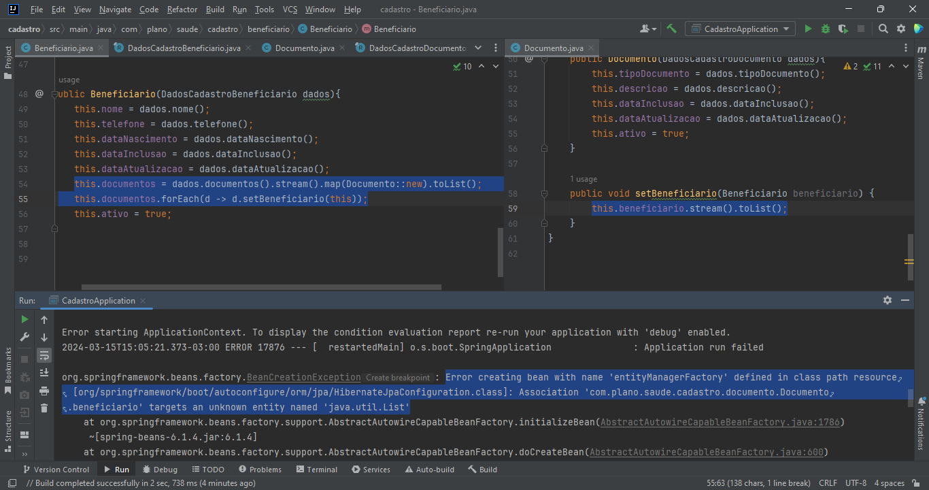This screenshot has height=490, width=929.
Task: Open AbstractAutowireCapableBeanFactory.java:1786 stack link
Action: point(722,422)
